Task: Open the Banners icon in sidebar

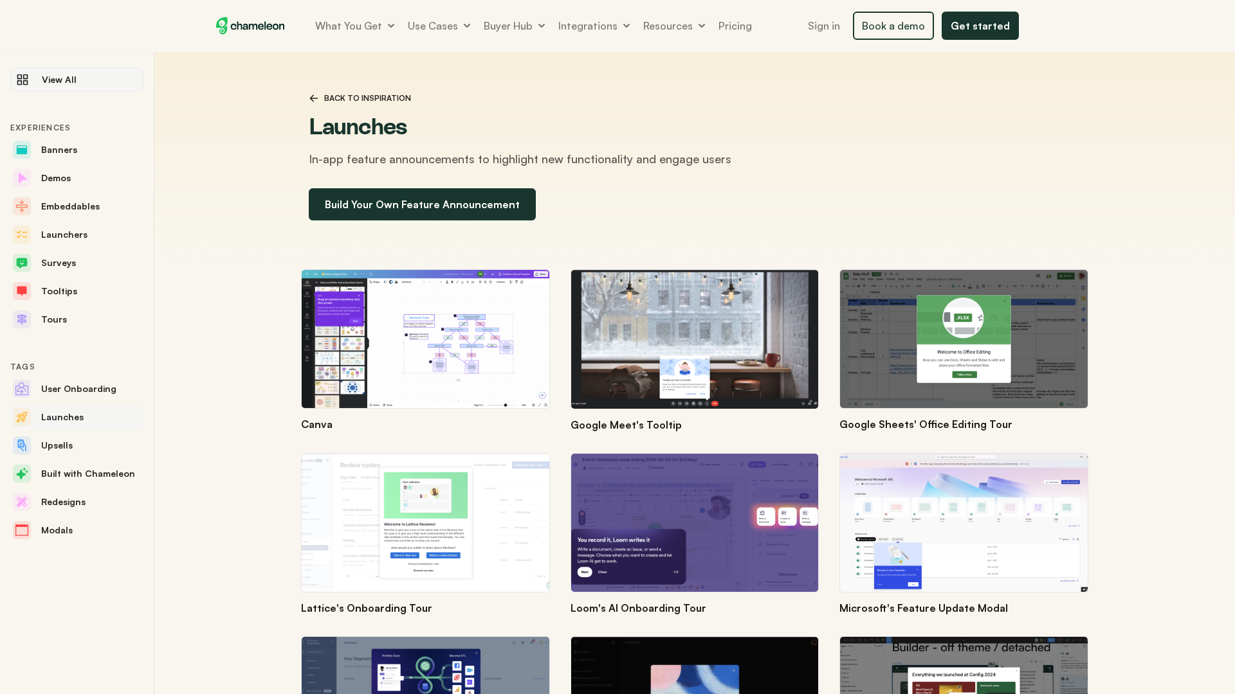Action: click(22, 150)
